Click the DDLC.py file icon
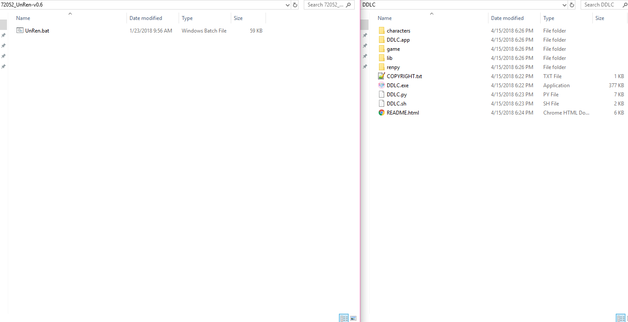The width and height of the screenshot is (628, 322). pyautogui.click(x=382, y=94)
